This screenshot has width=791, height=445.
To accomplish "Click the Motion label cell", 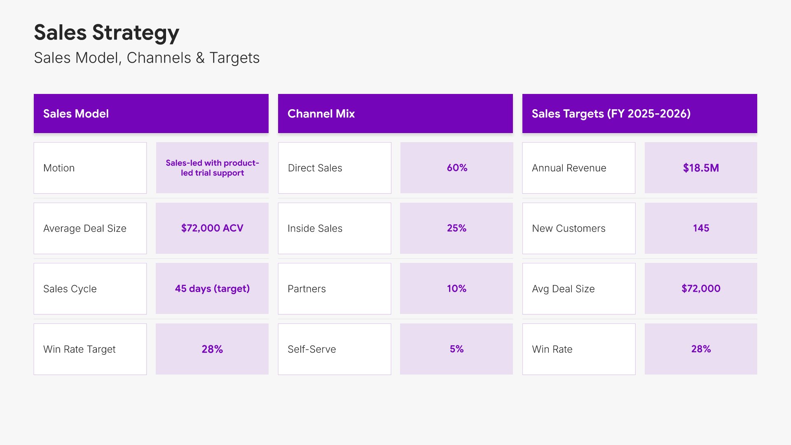I will (x=90, y=168).
